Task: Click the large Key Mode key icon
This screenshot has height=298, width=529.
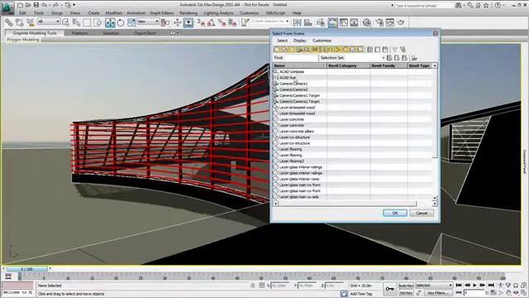Action: point(389,289)
